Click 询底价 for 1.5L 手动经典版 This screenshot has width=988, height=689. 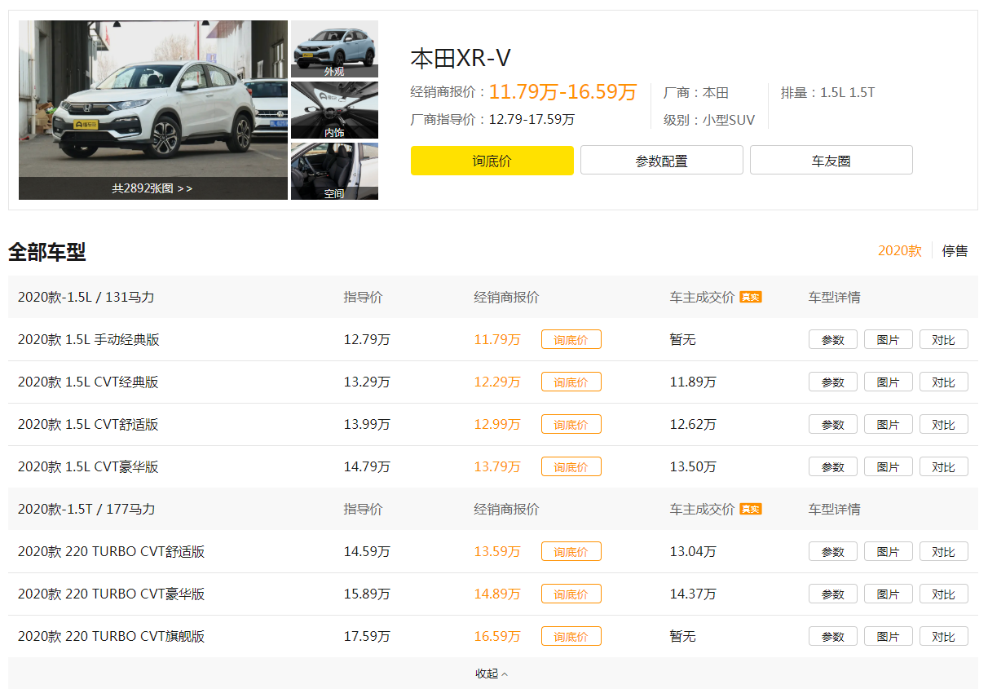571,339
